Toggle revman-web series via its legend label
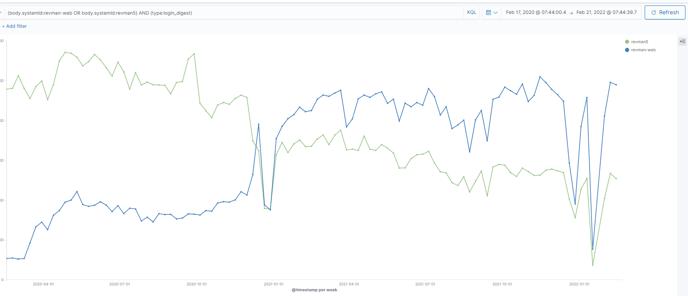This screenshot has height=296, width=688. coord(643,50)
